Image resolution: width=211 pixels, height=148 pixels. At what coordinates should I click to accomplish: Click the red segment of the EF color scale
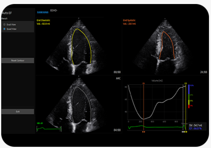coord(189,106)
